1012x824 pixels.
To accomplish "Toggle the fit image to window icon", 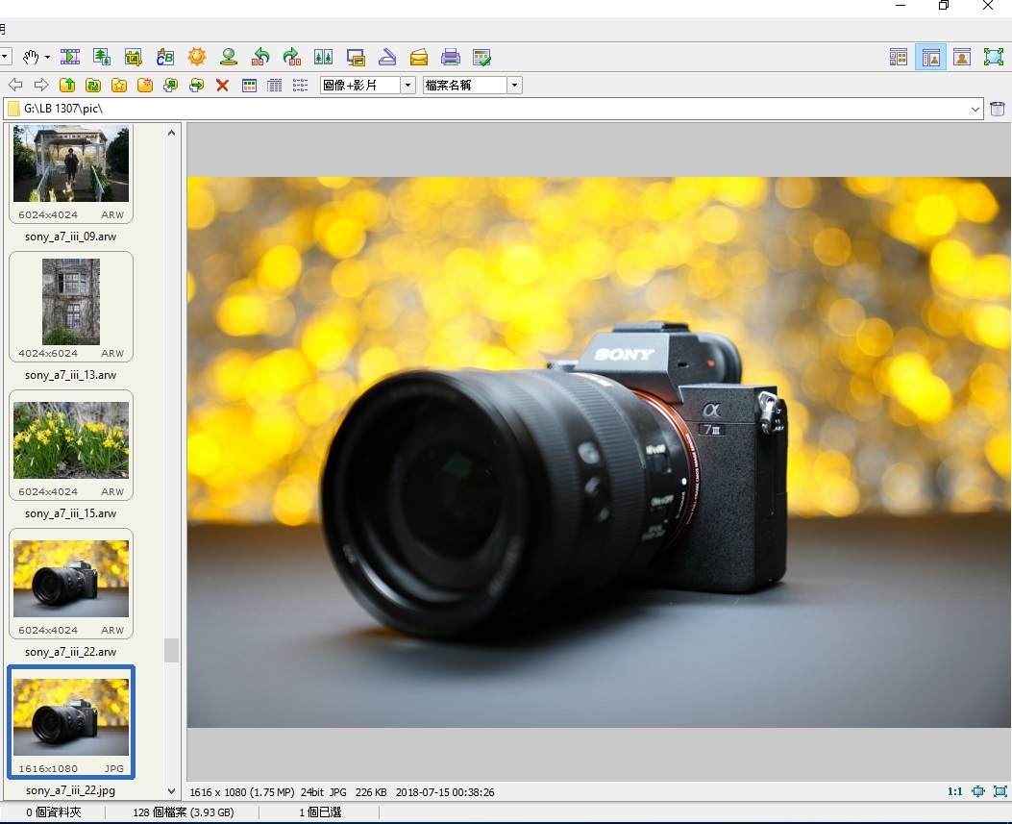I will coord(978,791).
